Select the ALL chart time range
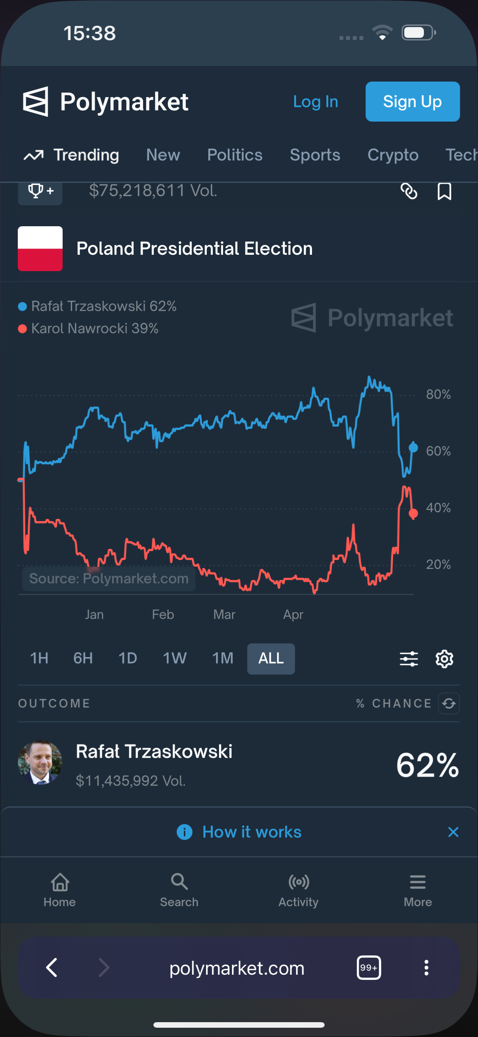Viewport: 478px width, 1037px height. (271, 659)
